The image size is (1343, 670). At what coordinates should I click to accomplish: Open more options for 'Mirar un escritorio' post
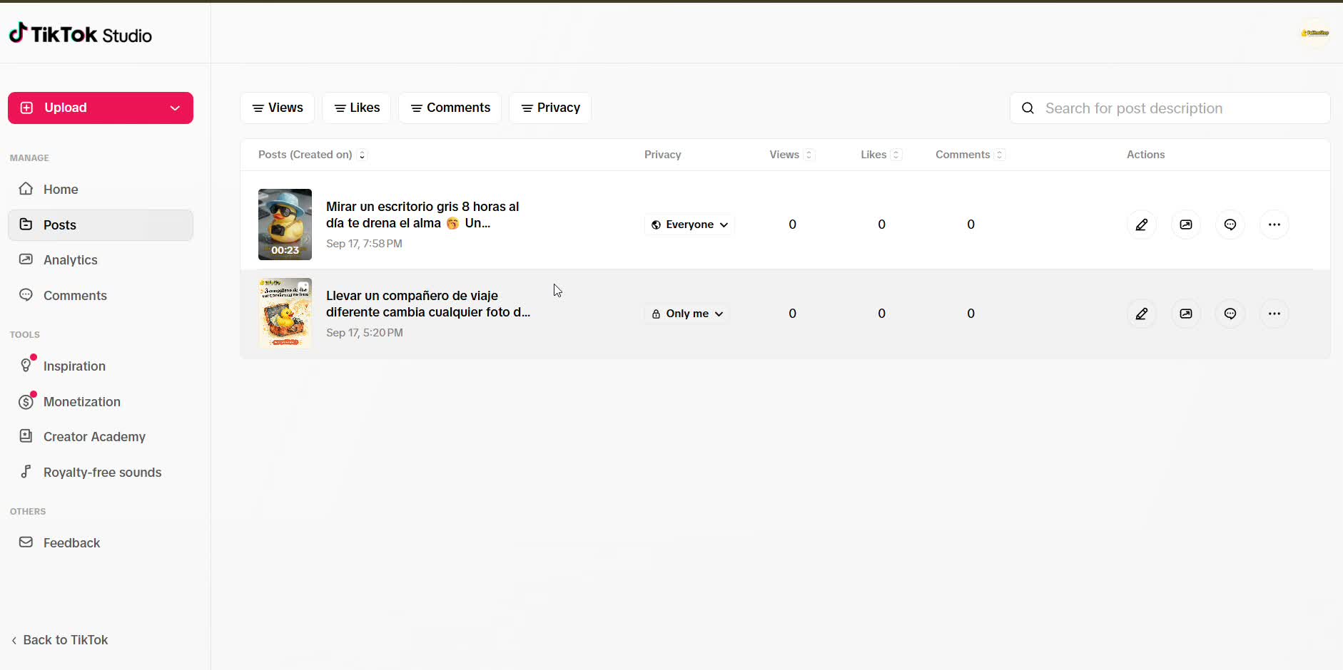pos(1274,225)
